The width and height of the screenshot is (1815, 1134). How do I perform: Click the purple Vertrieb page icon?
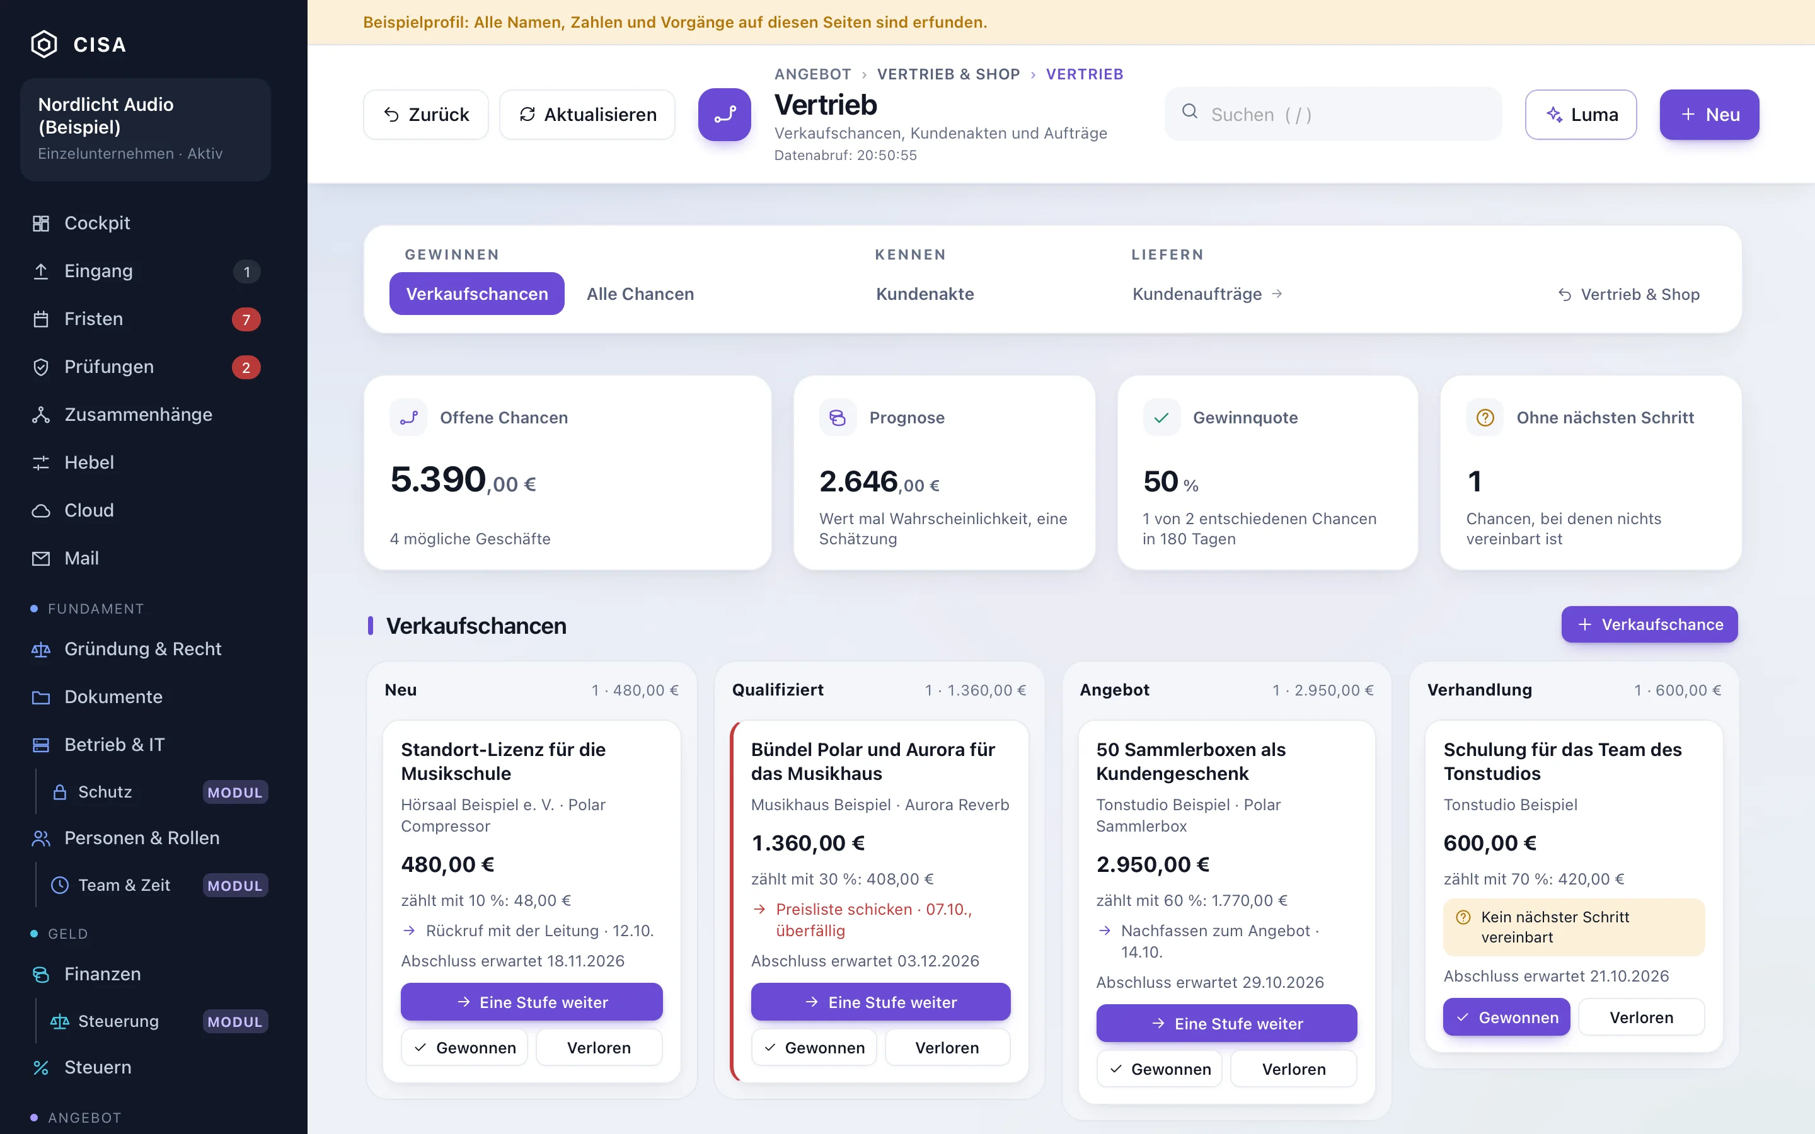[725, 114]
